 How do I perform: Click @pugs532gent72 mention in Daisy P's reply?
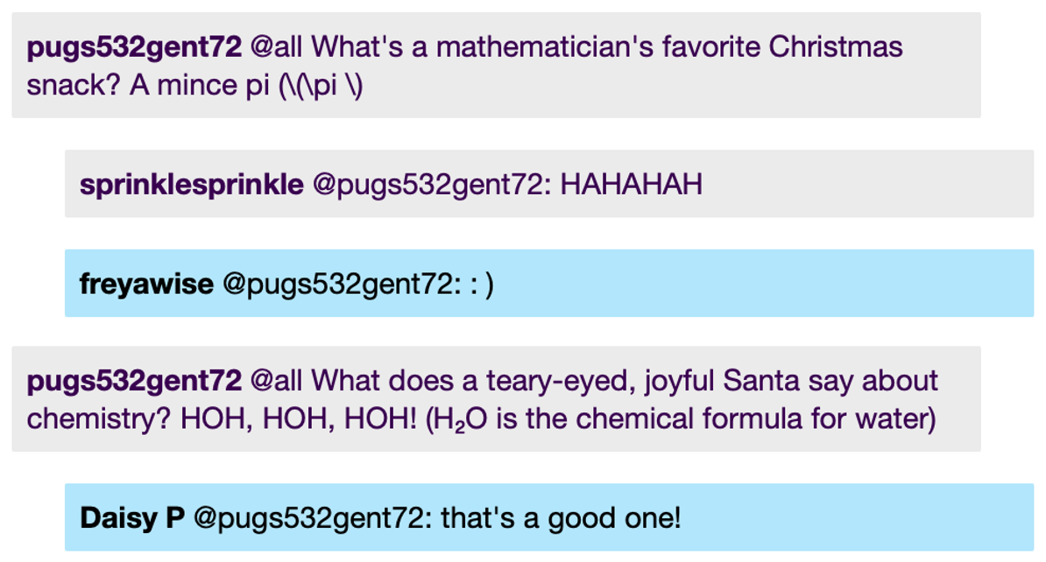coord(312,518)
